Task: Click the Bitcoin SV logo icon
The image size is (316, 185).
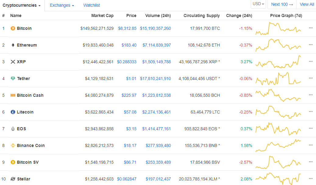Action: 13,162
